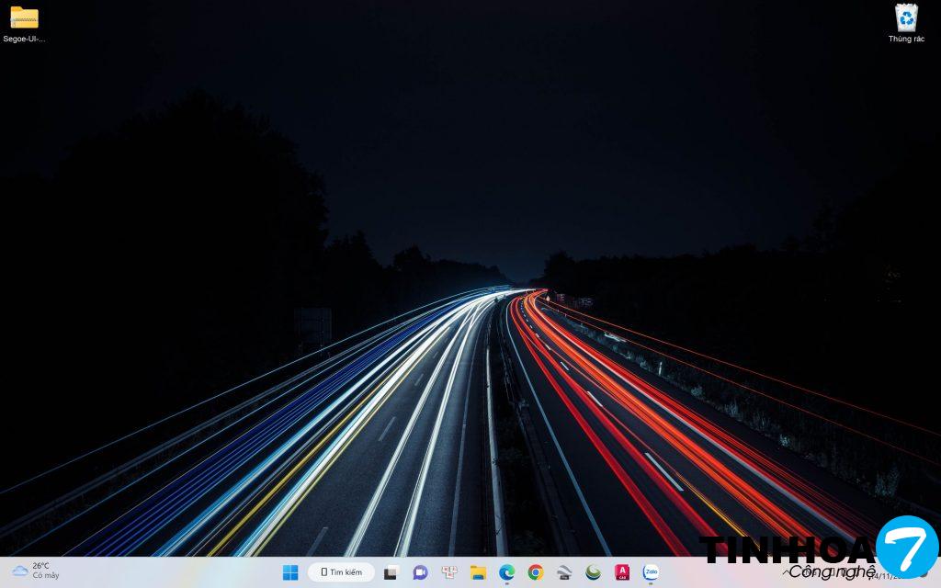Launch Google Chrome browser

[536, 572]
